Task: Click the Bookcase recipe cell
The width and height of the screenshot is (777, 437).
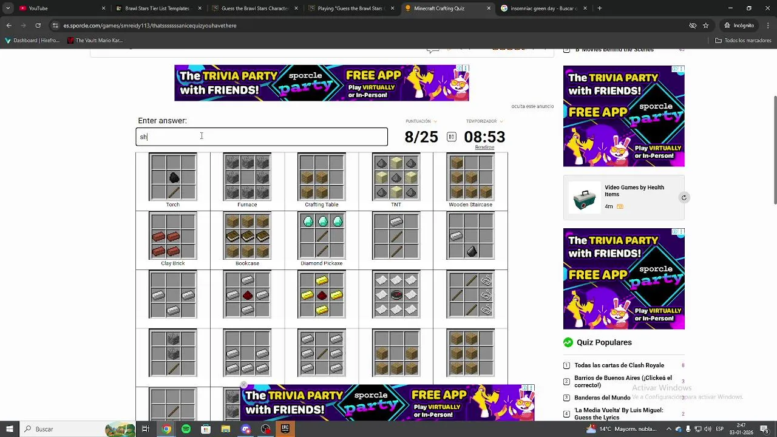Action: (x=247, y=240)
